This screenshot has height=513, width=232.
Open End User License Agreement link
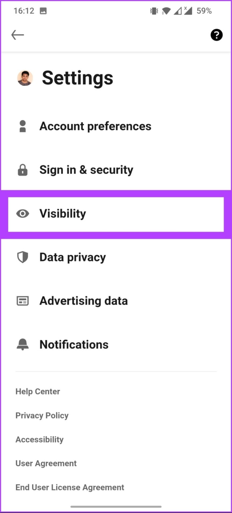tap(70, 487)
